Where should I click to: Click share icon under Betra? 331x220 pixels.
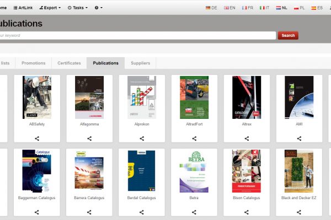pyautogui.click(x=194, y=212)
